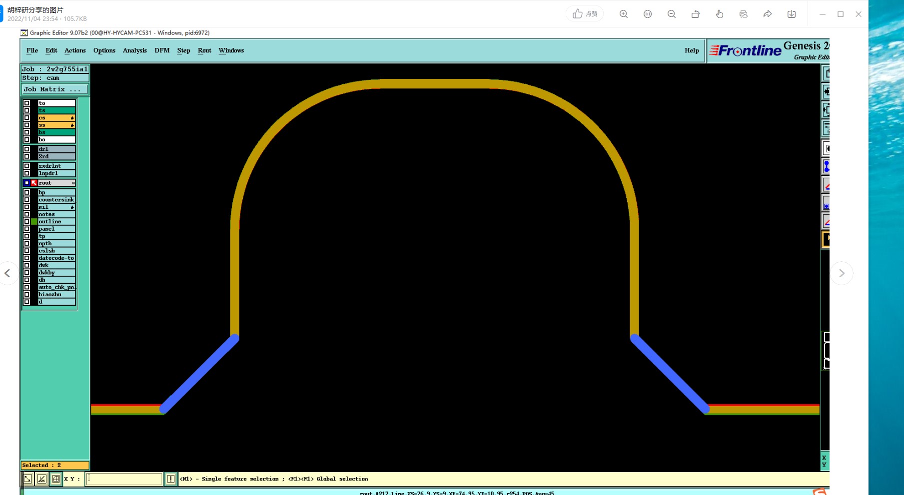Select the datecode-to layer name
This screenshot has height=495, width=904.
tap(56, 258)
